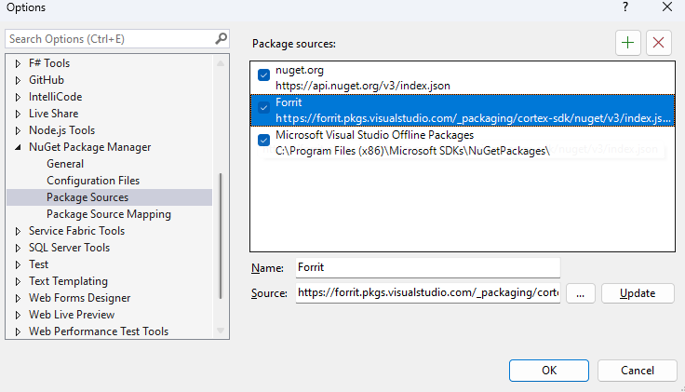The image size is (685, 392).
Task: Click the browse ellipsis button
Action: [x=580, y=293]
